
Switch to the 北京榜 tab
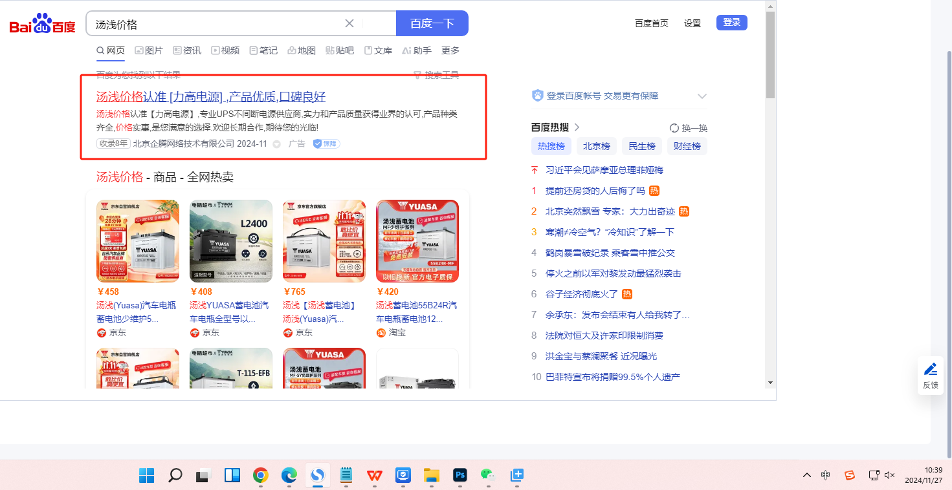tap(597, 146)
